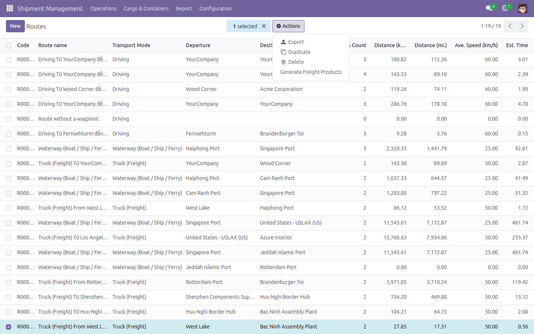The width and height of the screenshot is (534, 334).
Task: Click the Route without a waypoint name
Action: click(68, 119)
